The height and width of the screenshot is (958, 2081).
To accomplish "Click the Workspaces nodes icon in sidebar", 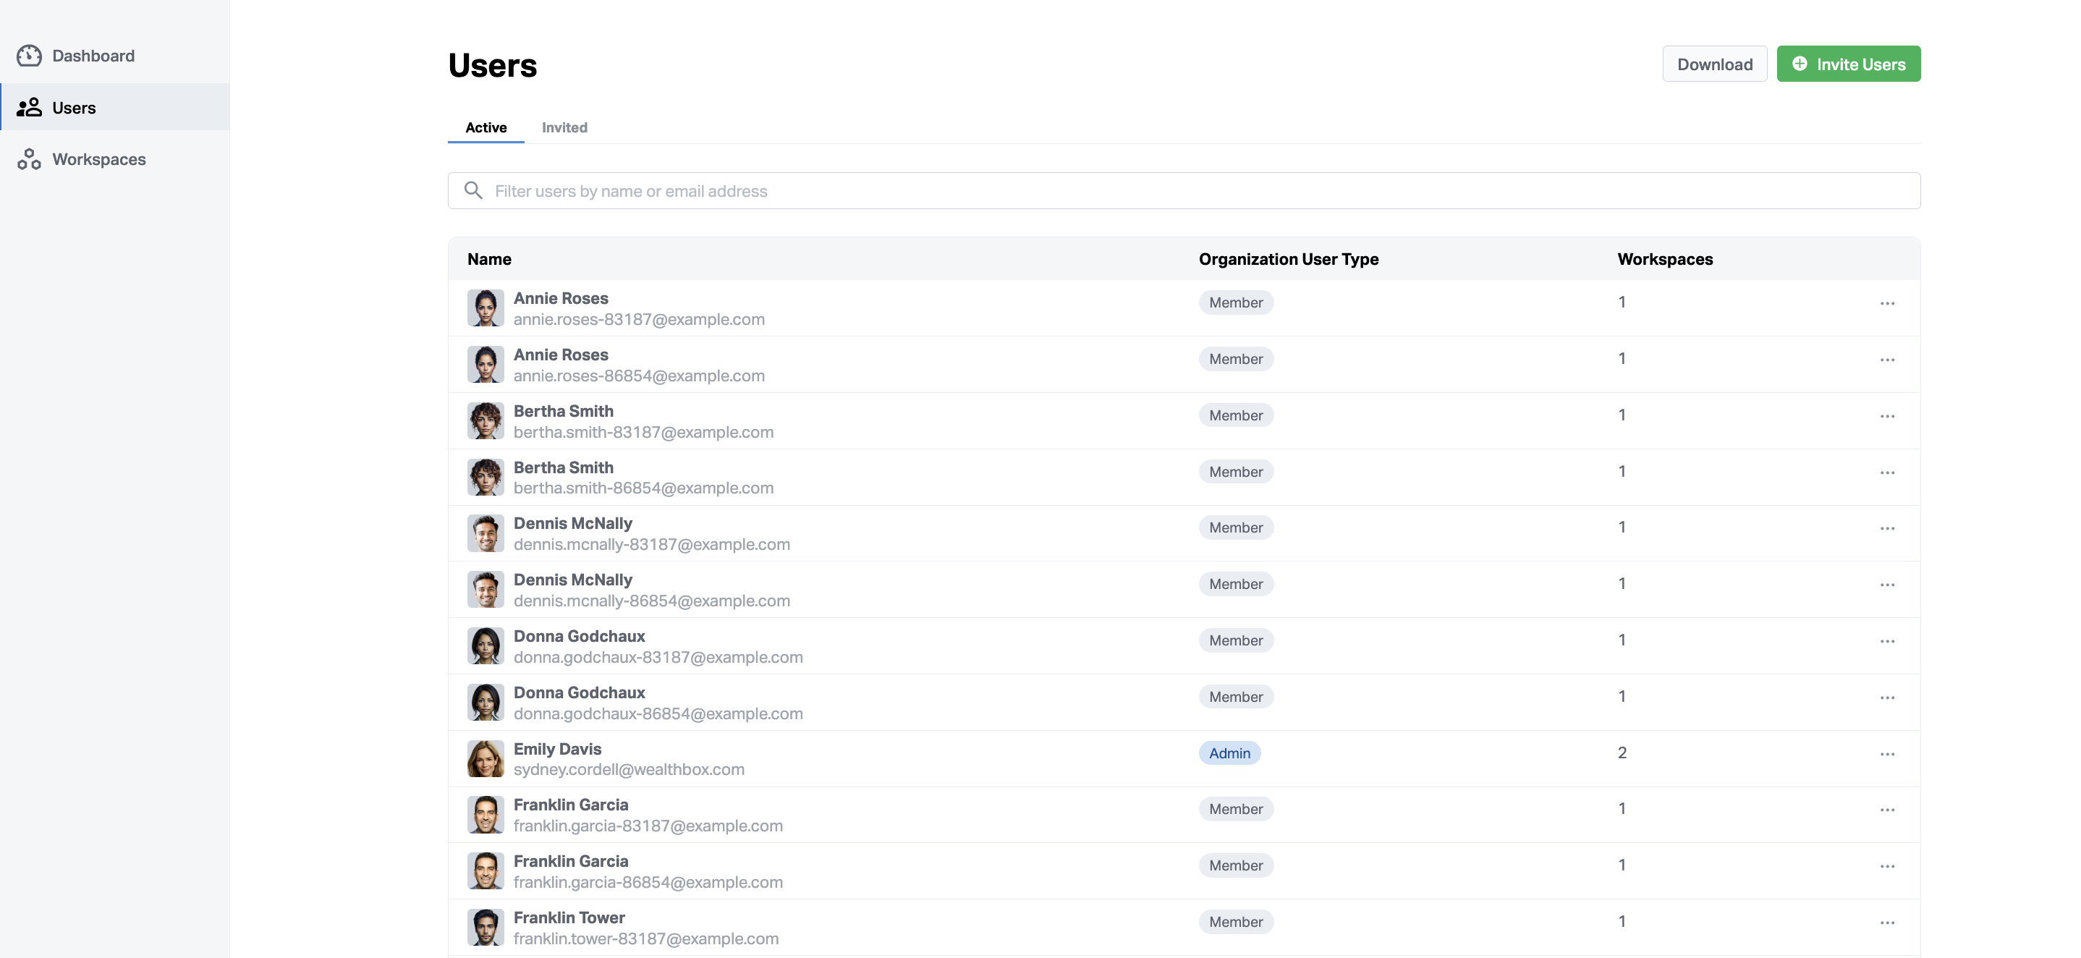I will [x=29, y=159].
